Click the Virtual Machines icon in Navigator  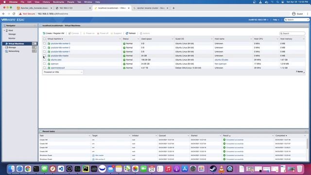[x=6, y=44]
